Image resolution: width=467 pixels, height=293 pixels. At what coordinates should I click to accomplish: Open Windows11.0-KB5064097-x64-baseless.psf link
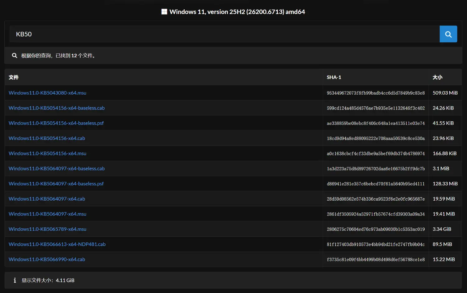56,184
